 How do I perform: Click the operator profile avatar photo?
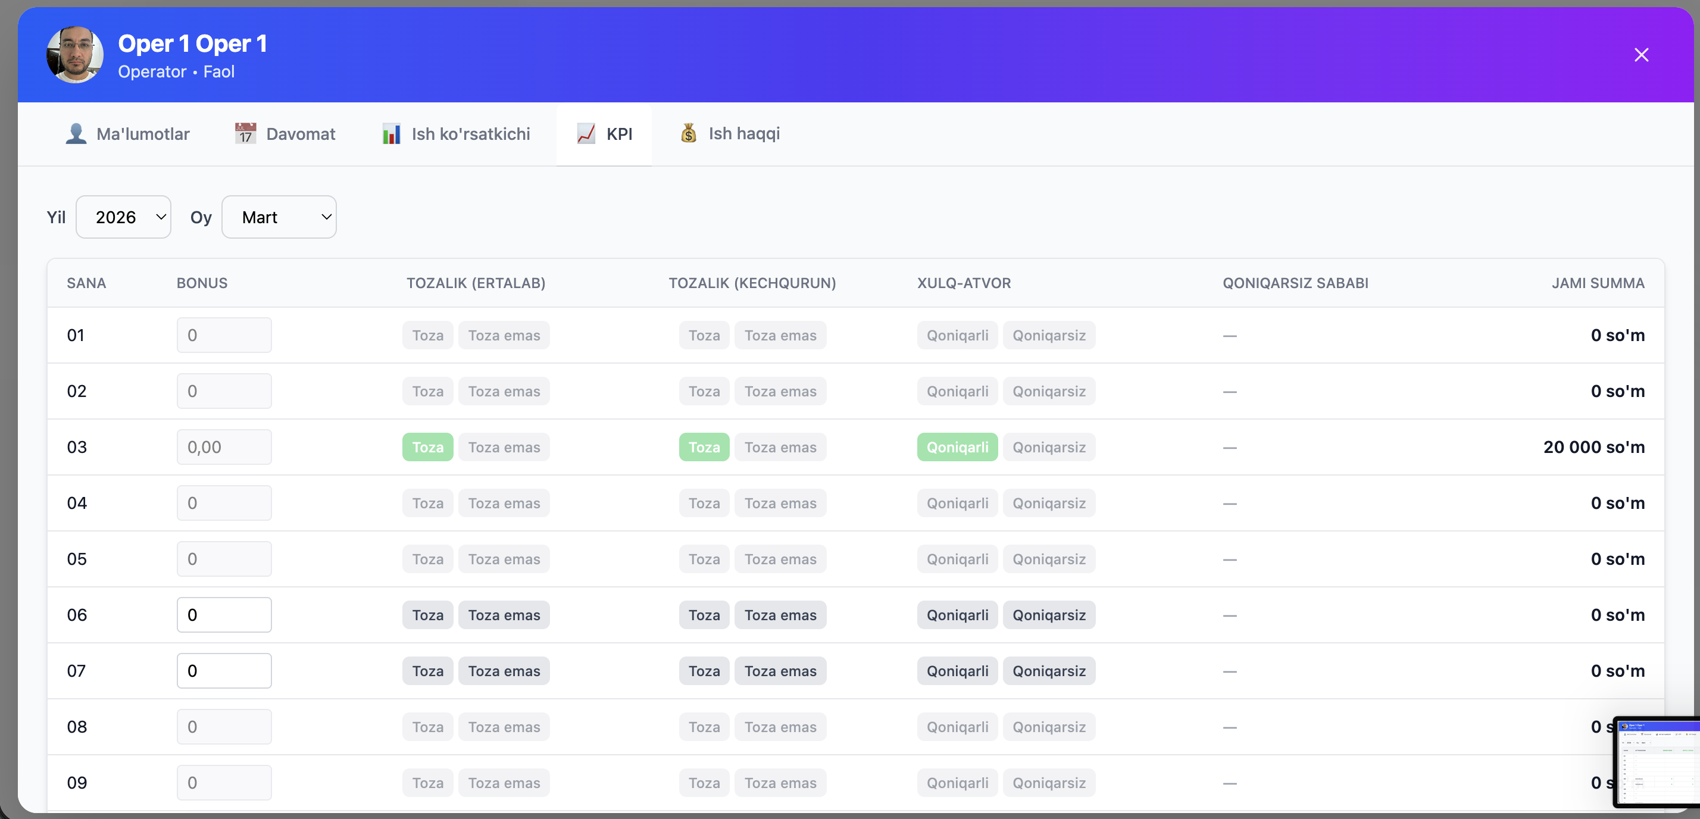(74, 55)
